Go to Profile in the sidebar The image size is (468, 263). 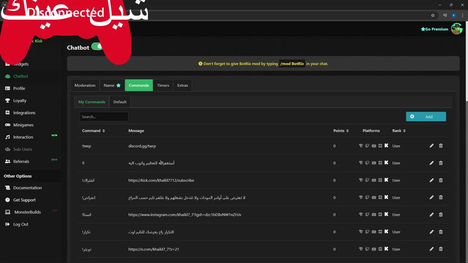pos(19,88)
